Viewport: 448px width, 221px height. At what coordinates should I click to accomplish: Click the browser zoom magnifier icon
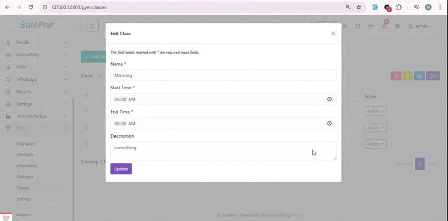(348, 7)
